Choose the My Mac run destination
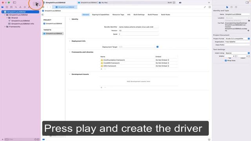The image size is (251, 141). pos(103,3)
